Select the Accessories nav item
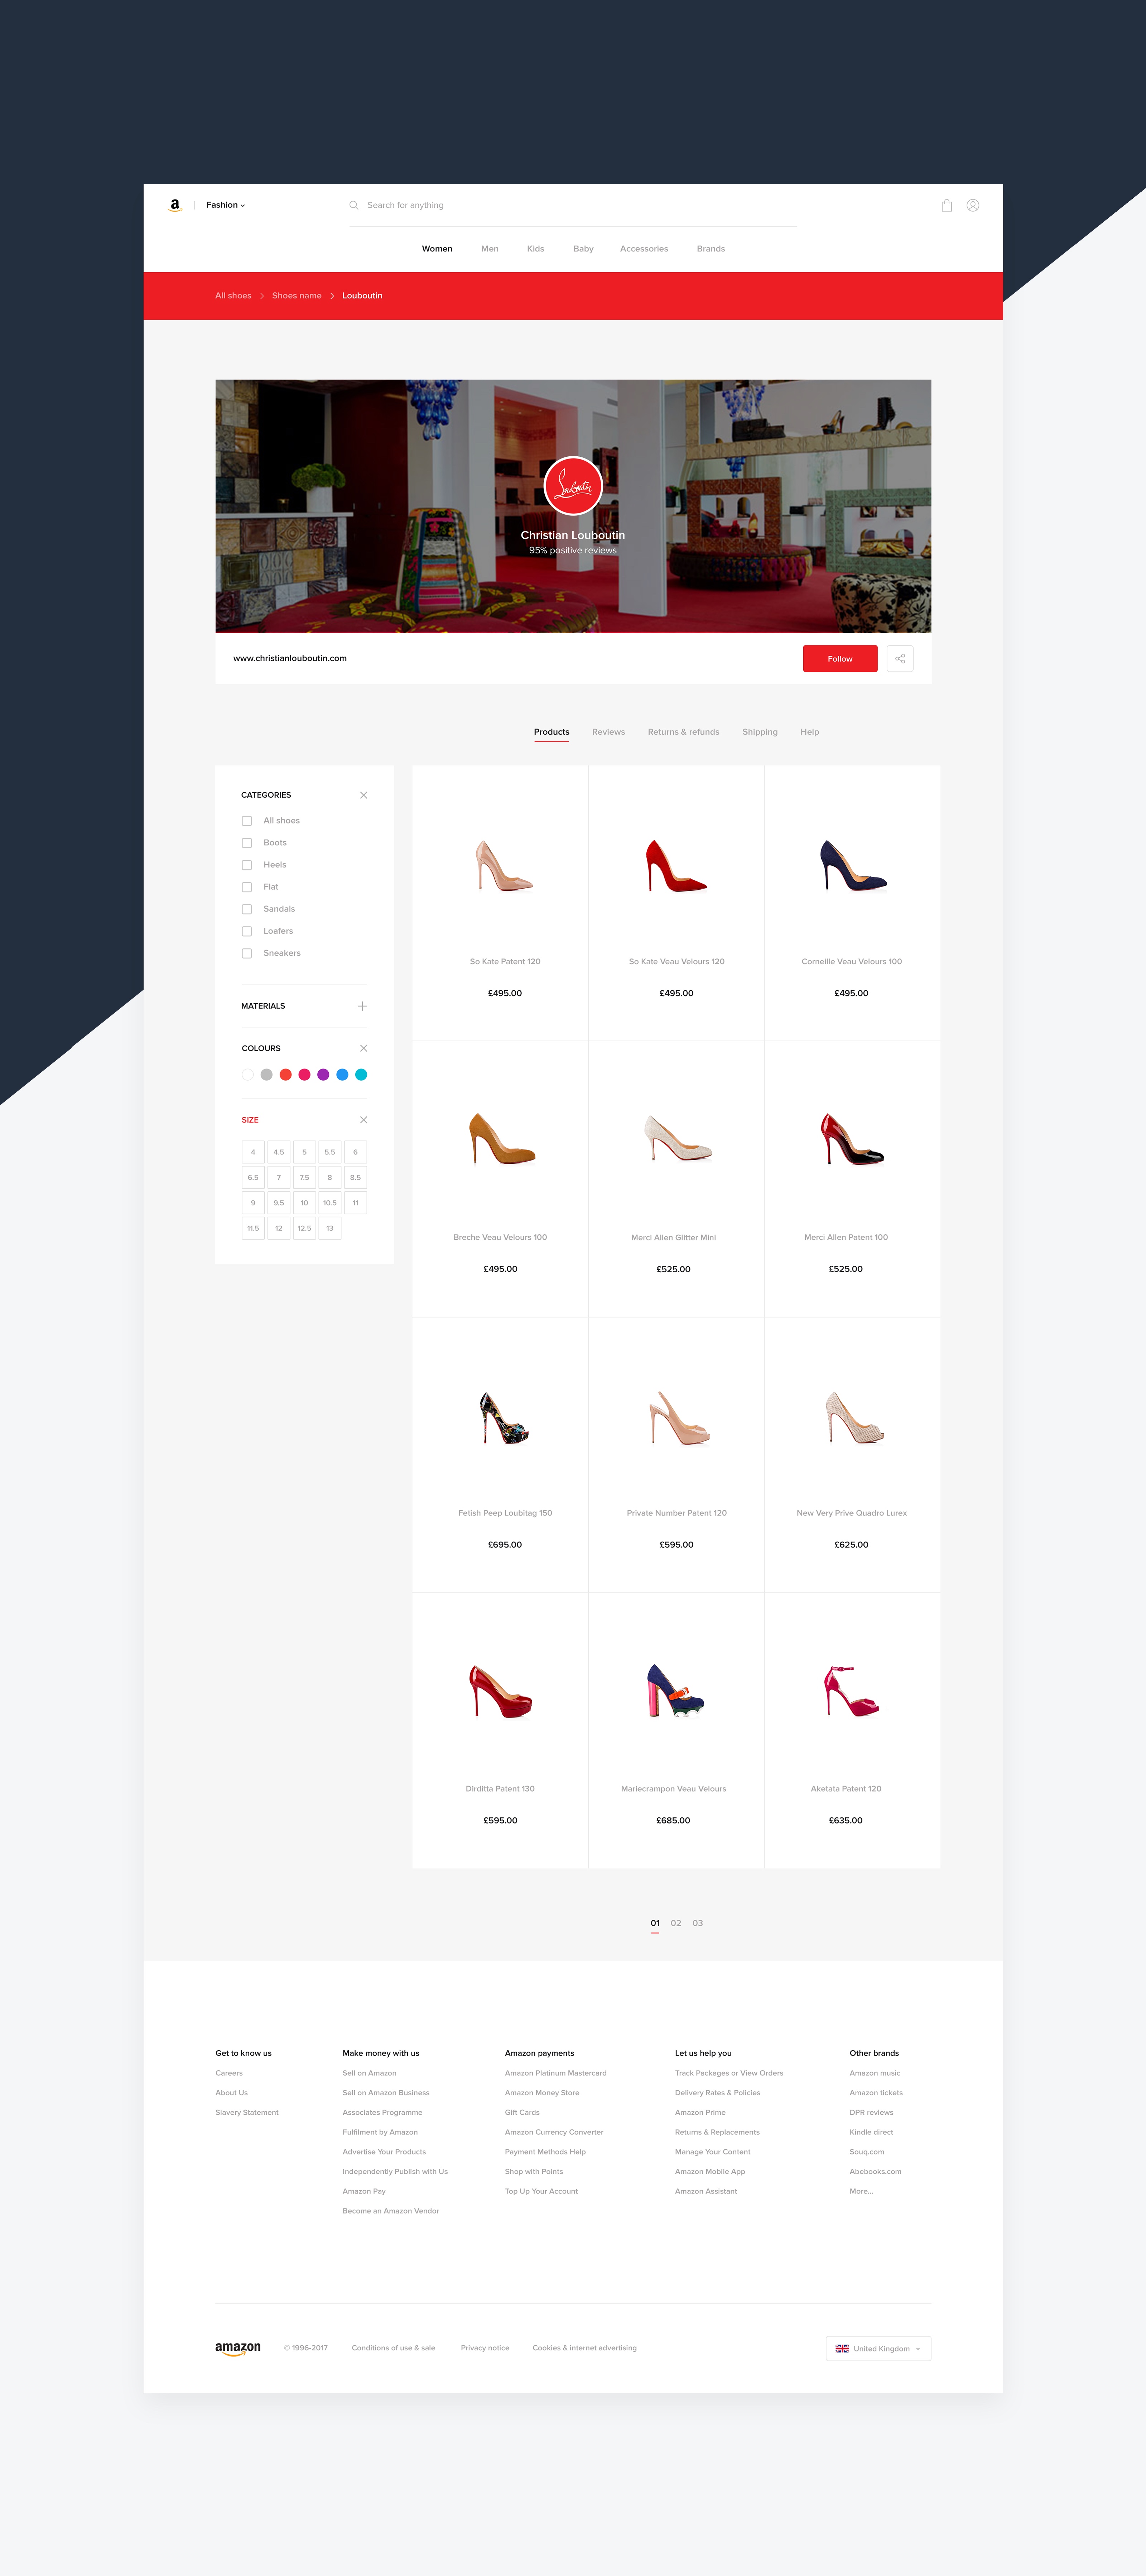The width and height of the screenshot is (1146, 2576). click(x=644, y=249)
